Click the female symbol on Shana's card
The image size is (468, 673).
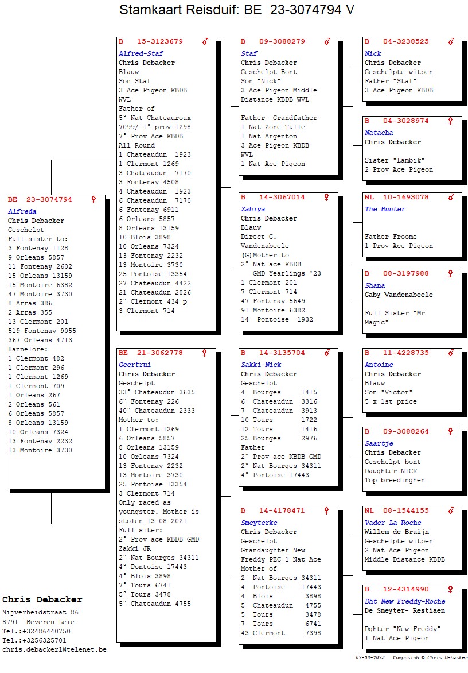(x=451, y=273)
